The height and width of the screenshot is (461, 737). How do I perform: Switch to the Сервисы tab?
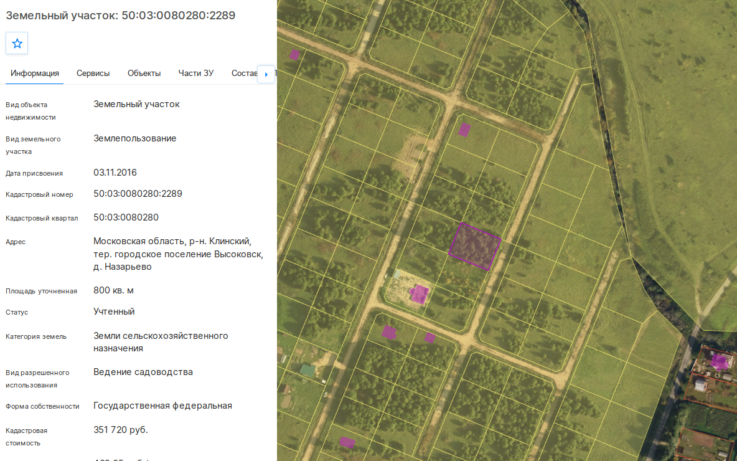coord(93,74)
